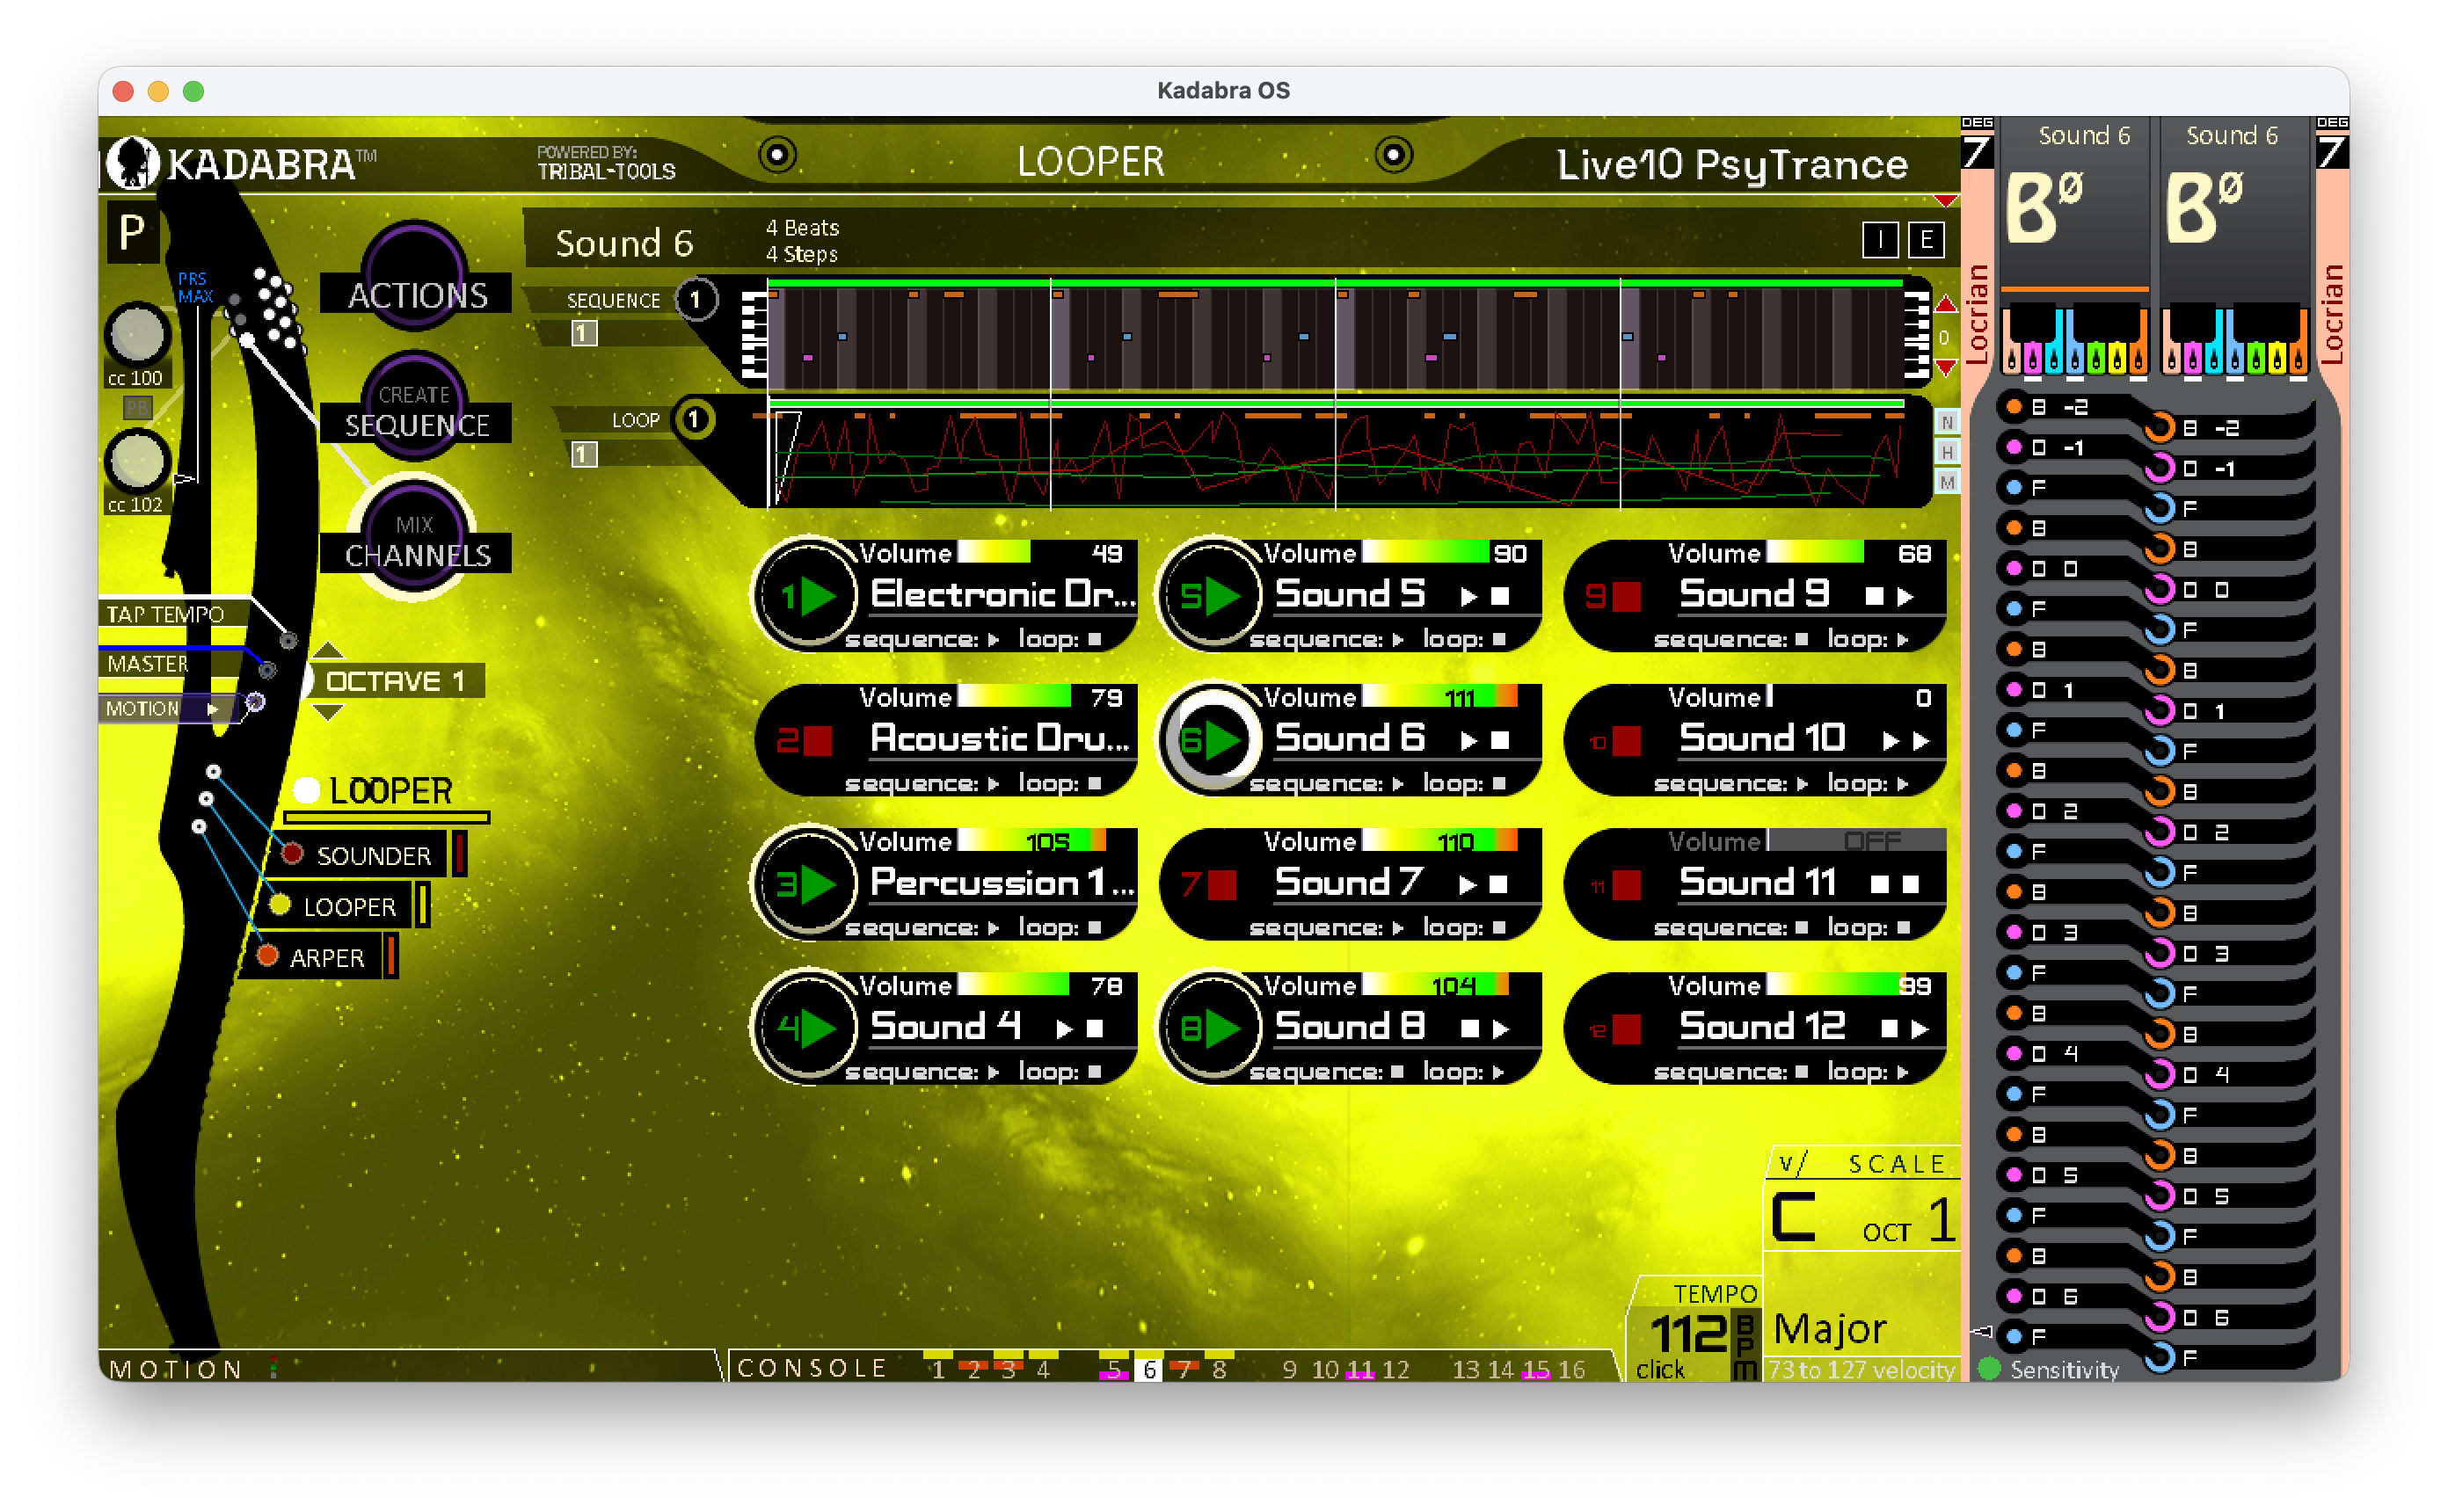Click the left Locrian vertical label
This screenshot has height=1512, width=2448.
(x=1976, y=314)
